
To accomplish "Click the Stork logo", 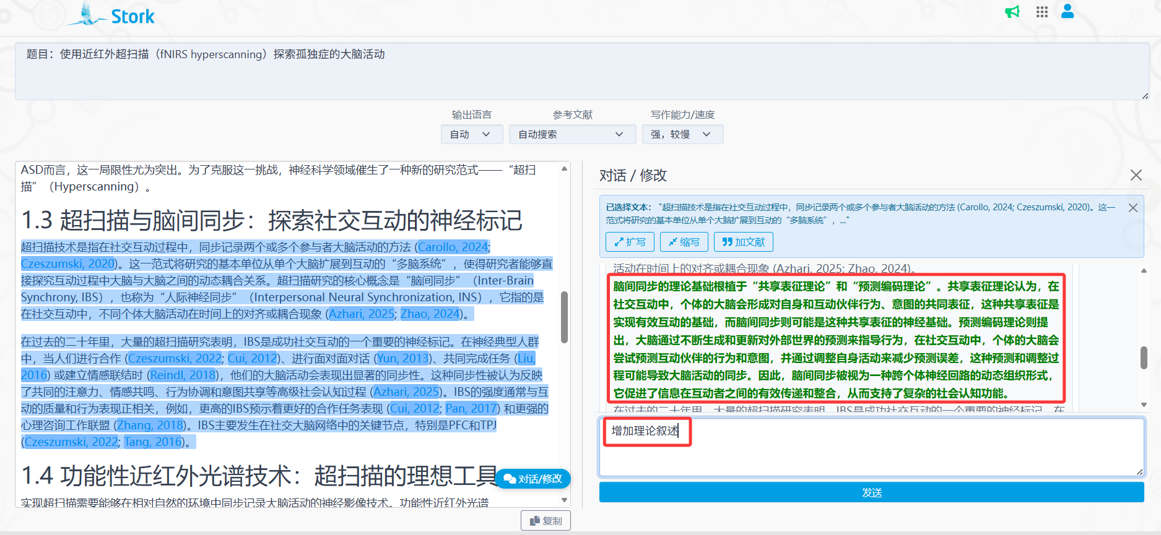I will coord(111,15).
